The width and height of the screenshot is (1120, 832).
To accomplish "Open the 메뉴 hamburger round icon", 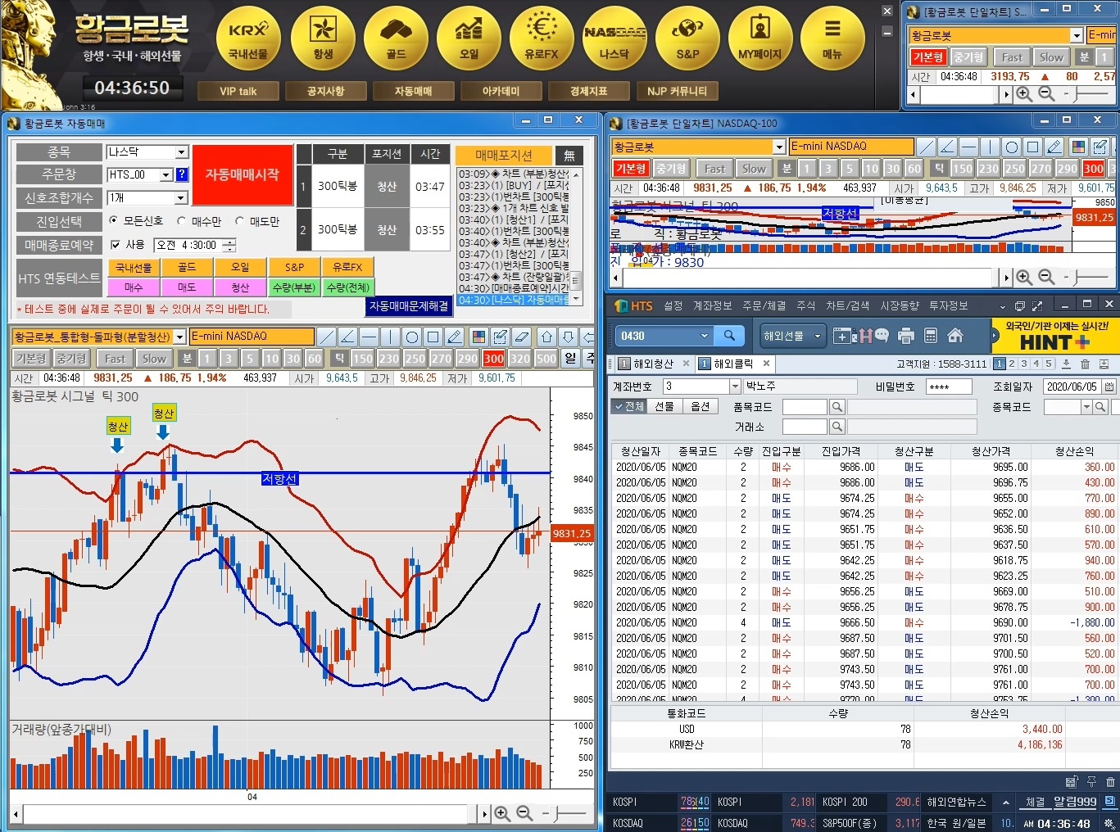I will [x=832, y=38].
